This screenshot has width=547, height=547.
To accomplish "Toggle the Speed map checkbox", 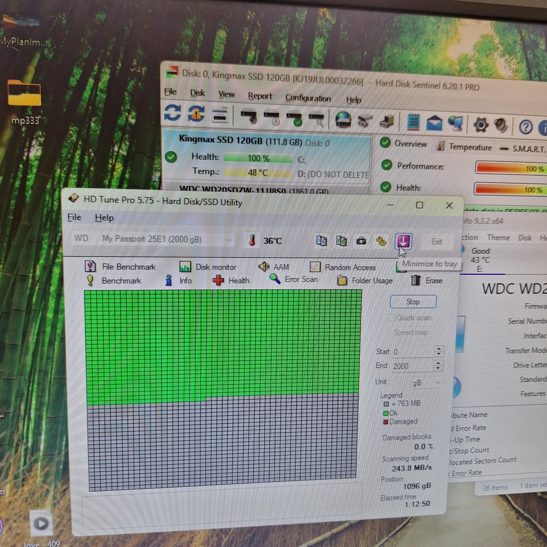I will point(389,332).
